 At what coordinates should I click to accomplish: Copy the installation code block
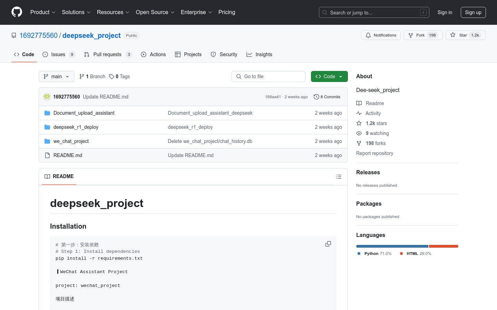328,244
